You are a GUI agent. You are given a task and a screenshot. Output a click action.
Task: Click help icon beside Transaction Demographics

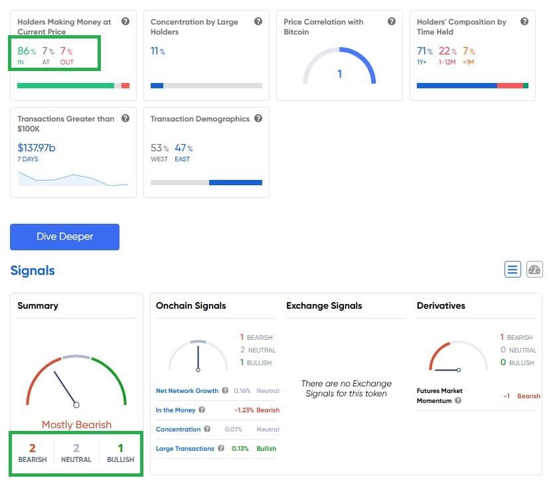[x=258, y=119]
